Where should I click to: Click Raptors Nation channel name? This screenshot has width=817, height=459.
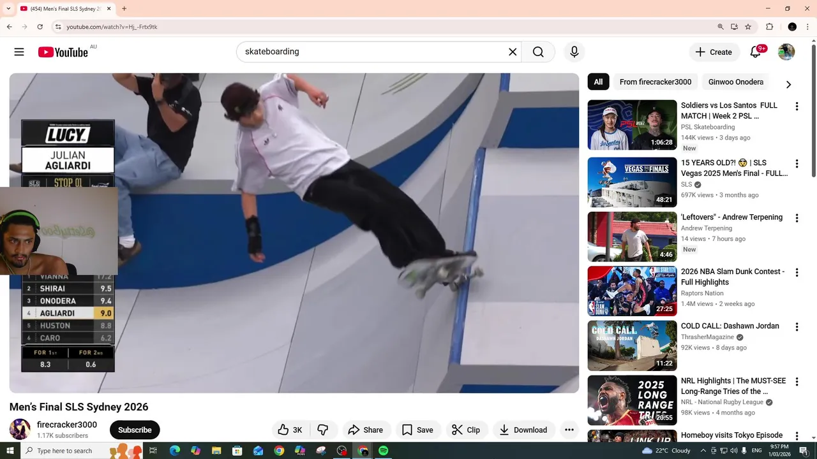tap(702, 293)
